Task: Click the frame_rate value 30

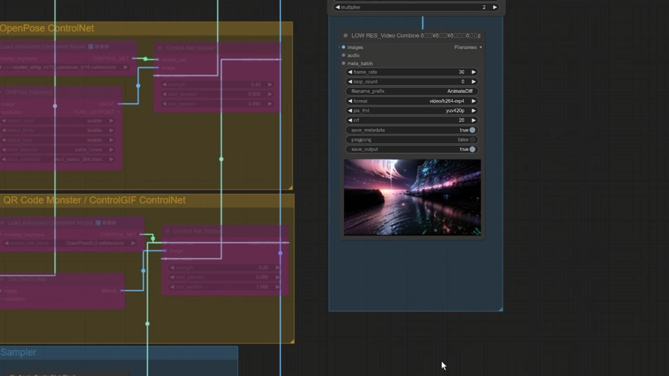Action: click(x=461, y=72)
